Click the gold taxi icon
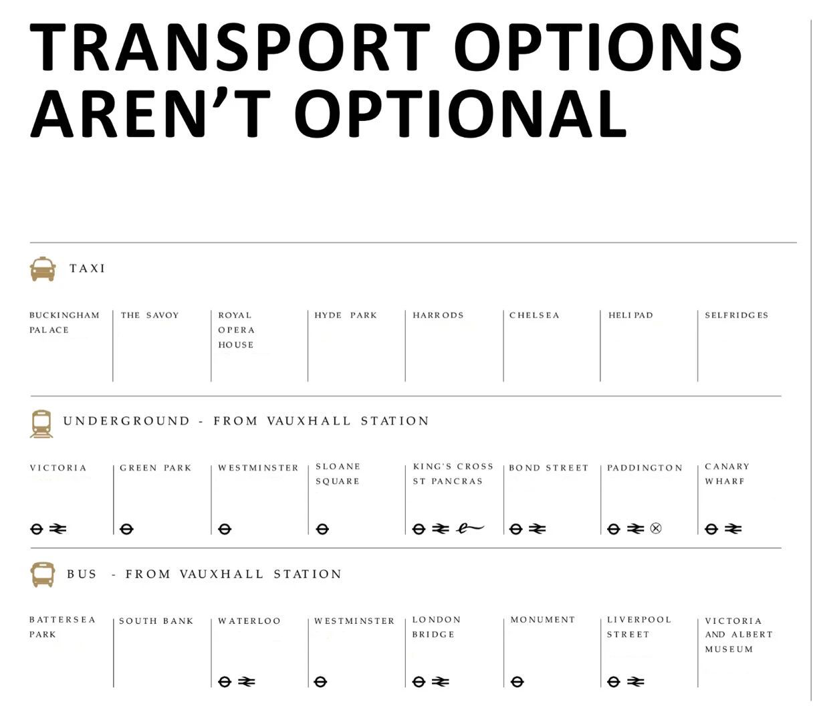The width and height of the screenshot is (817, 722). (43, 269)
